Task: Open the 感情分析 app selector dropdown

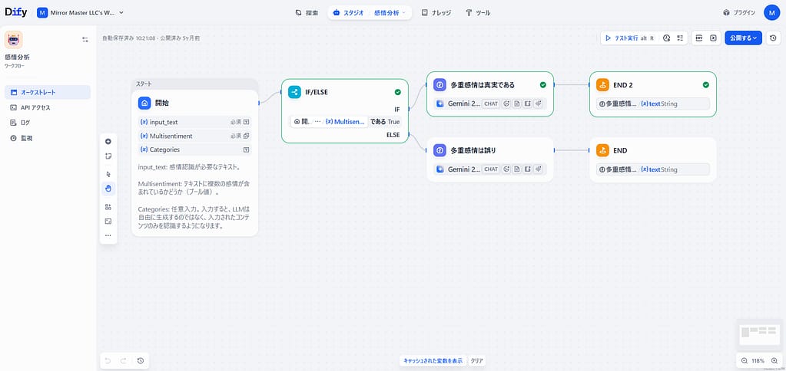Action: pos(392,13)
